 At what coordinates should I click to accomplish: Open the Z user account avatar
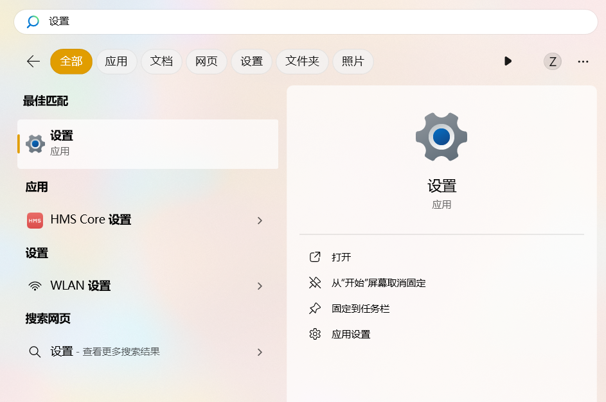[552, 61]
